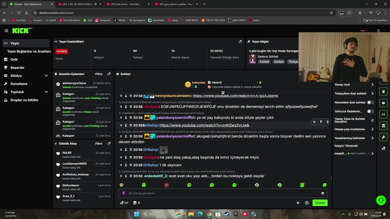Open DrRainy's znKQws2vIJw YouTube link

pyautogui.click(x=204, y=125)
